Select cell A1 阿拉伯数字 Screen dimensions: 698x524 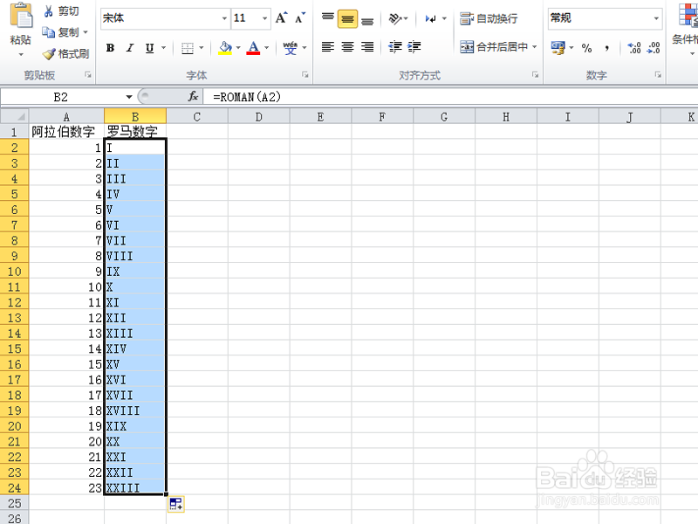[x=67, y=132]
